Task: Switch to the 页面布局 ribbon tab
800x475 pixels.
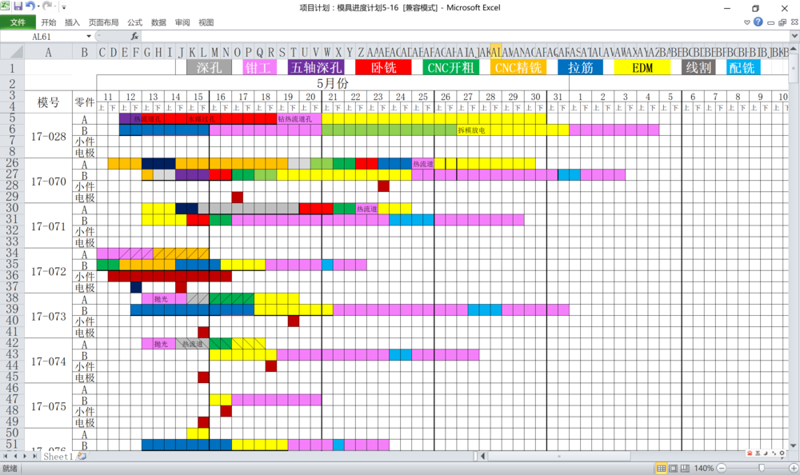Action: [x=103, y=22]
